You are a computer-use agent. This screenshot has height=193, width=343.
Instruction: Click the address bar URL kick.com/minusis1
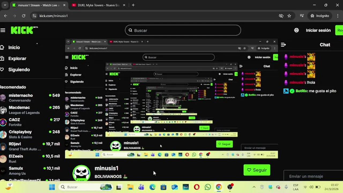[x=53, y=16]
